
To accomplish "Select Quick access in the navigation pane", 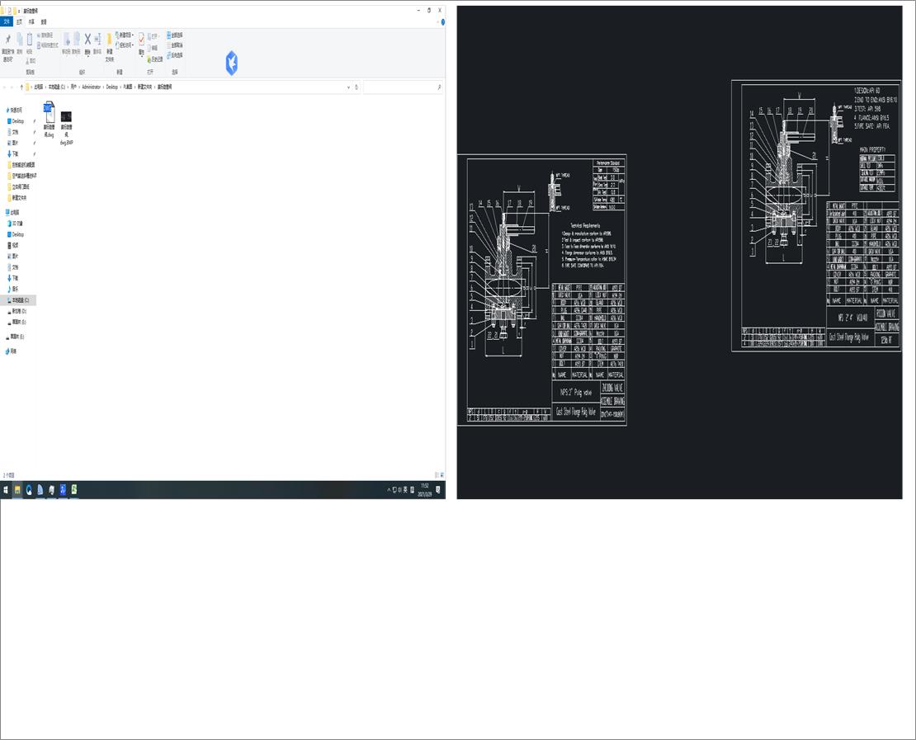I will click(x=15, y=110).
